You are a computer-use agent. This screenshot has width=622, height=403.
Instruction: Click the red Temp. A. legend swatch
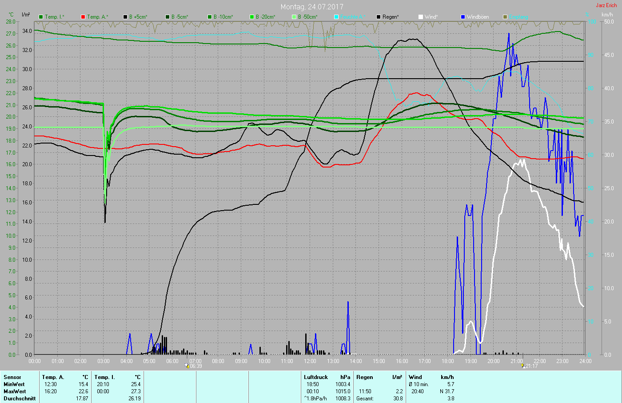(83, 17)
